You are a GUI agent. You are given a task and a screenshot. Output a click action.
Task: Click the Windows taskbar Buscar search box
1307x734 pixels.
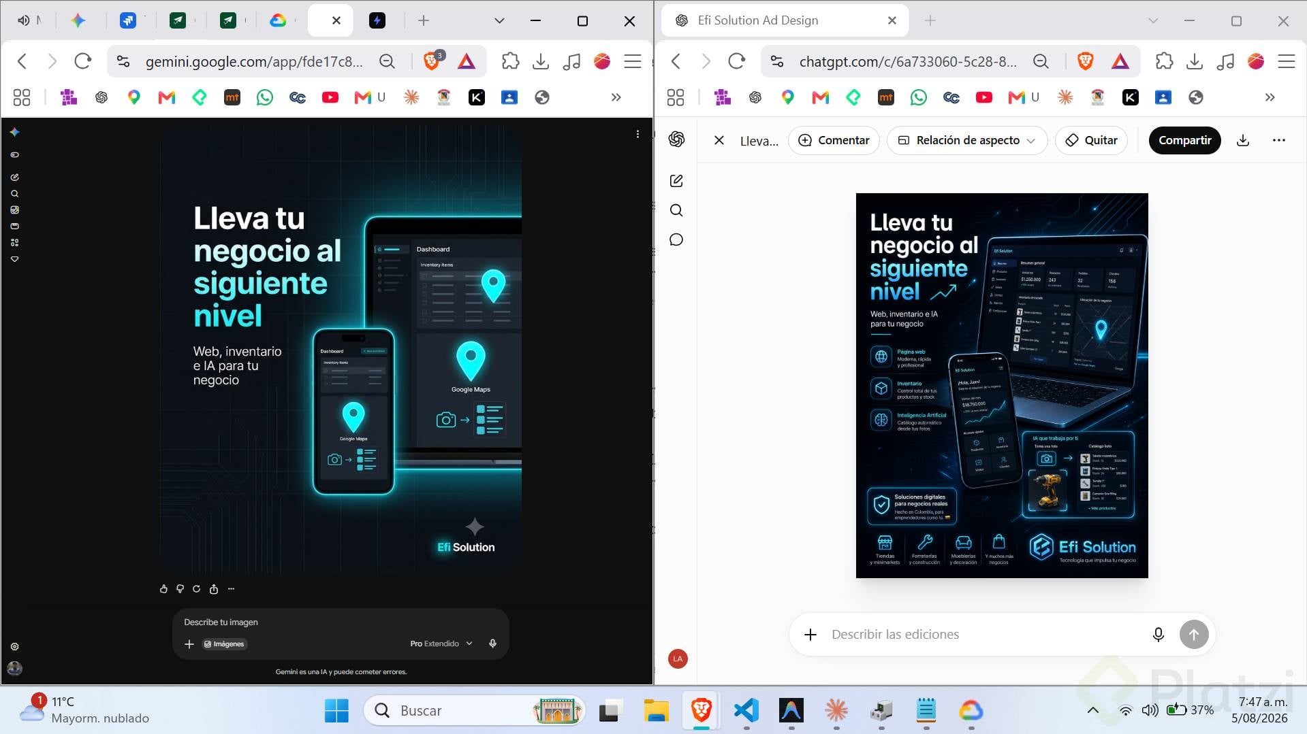475,711
